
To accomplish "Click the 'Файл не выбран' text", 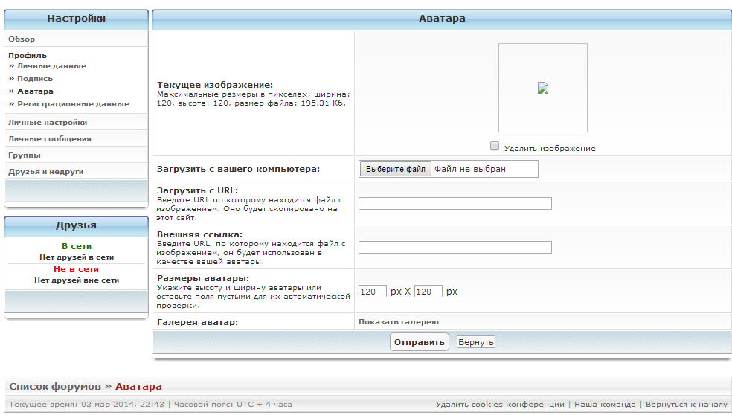I will coord(470,169).
